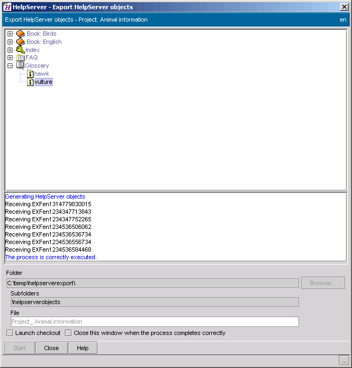Click the Glossary open book icon

tap(20, 65)
